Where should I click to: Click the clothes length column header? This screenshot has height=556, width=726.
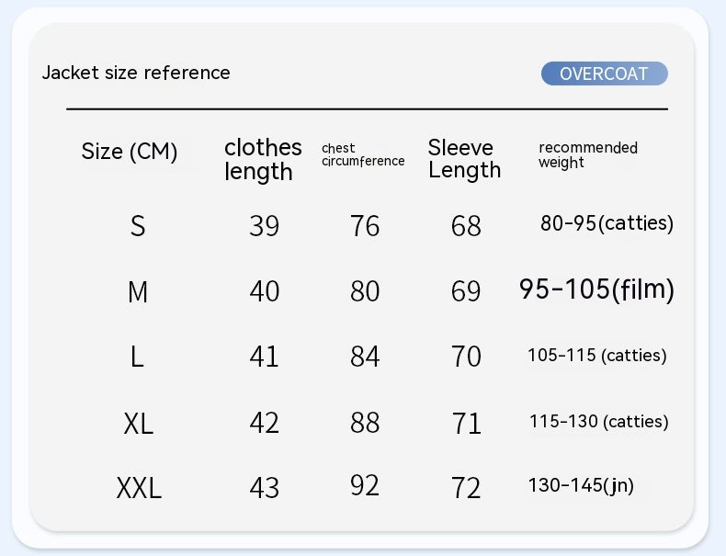[x=263, y=160]
